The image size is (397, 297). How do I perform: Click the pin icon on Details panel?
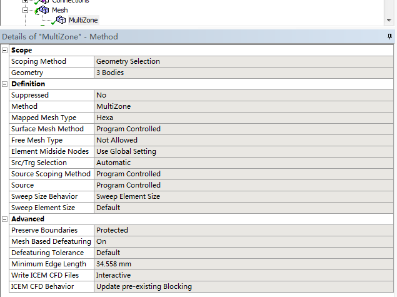coord(389,37)
